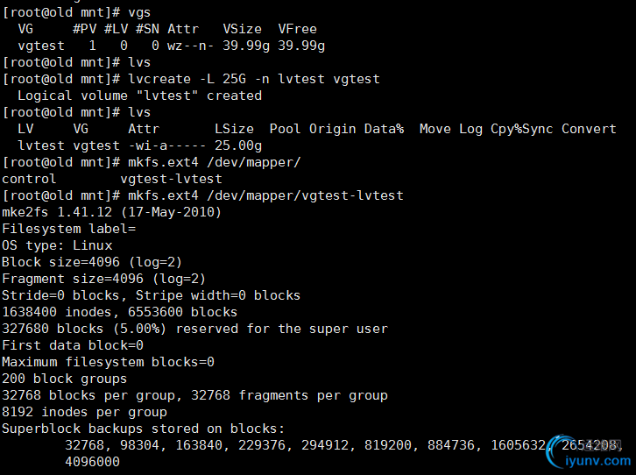Click the 25.00g LSize value
636x475 pixels.
pos(238,145)
